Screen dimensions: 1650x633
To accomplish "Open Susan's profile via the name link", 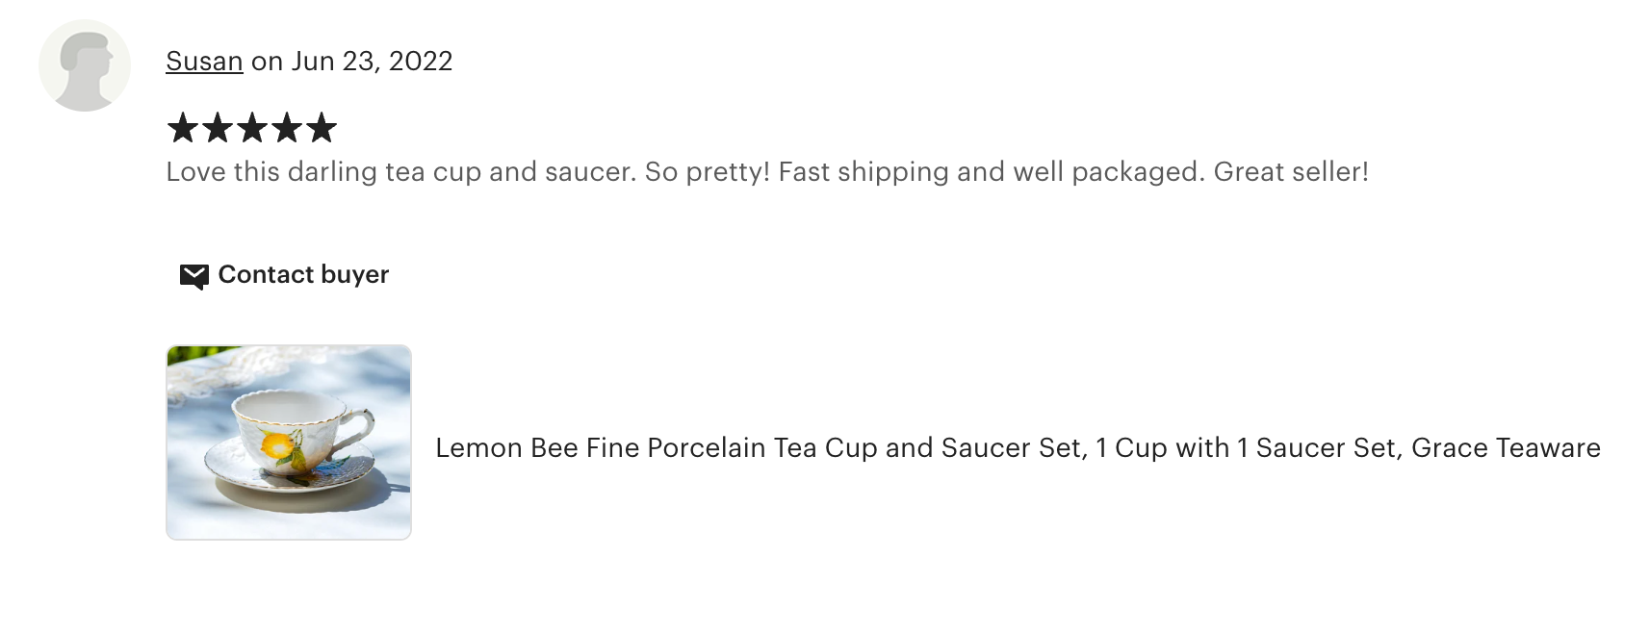I will (204, 61).
